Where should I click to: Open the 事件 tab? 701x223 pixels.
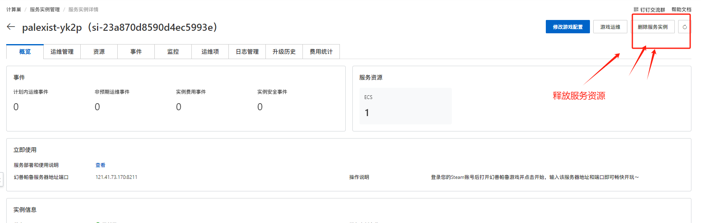[136, 52]
